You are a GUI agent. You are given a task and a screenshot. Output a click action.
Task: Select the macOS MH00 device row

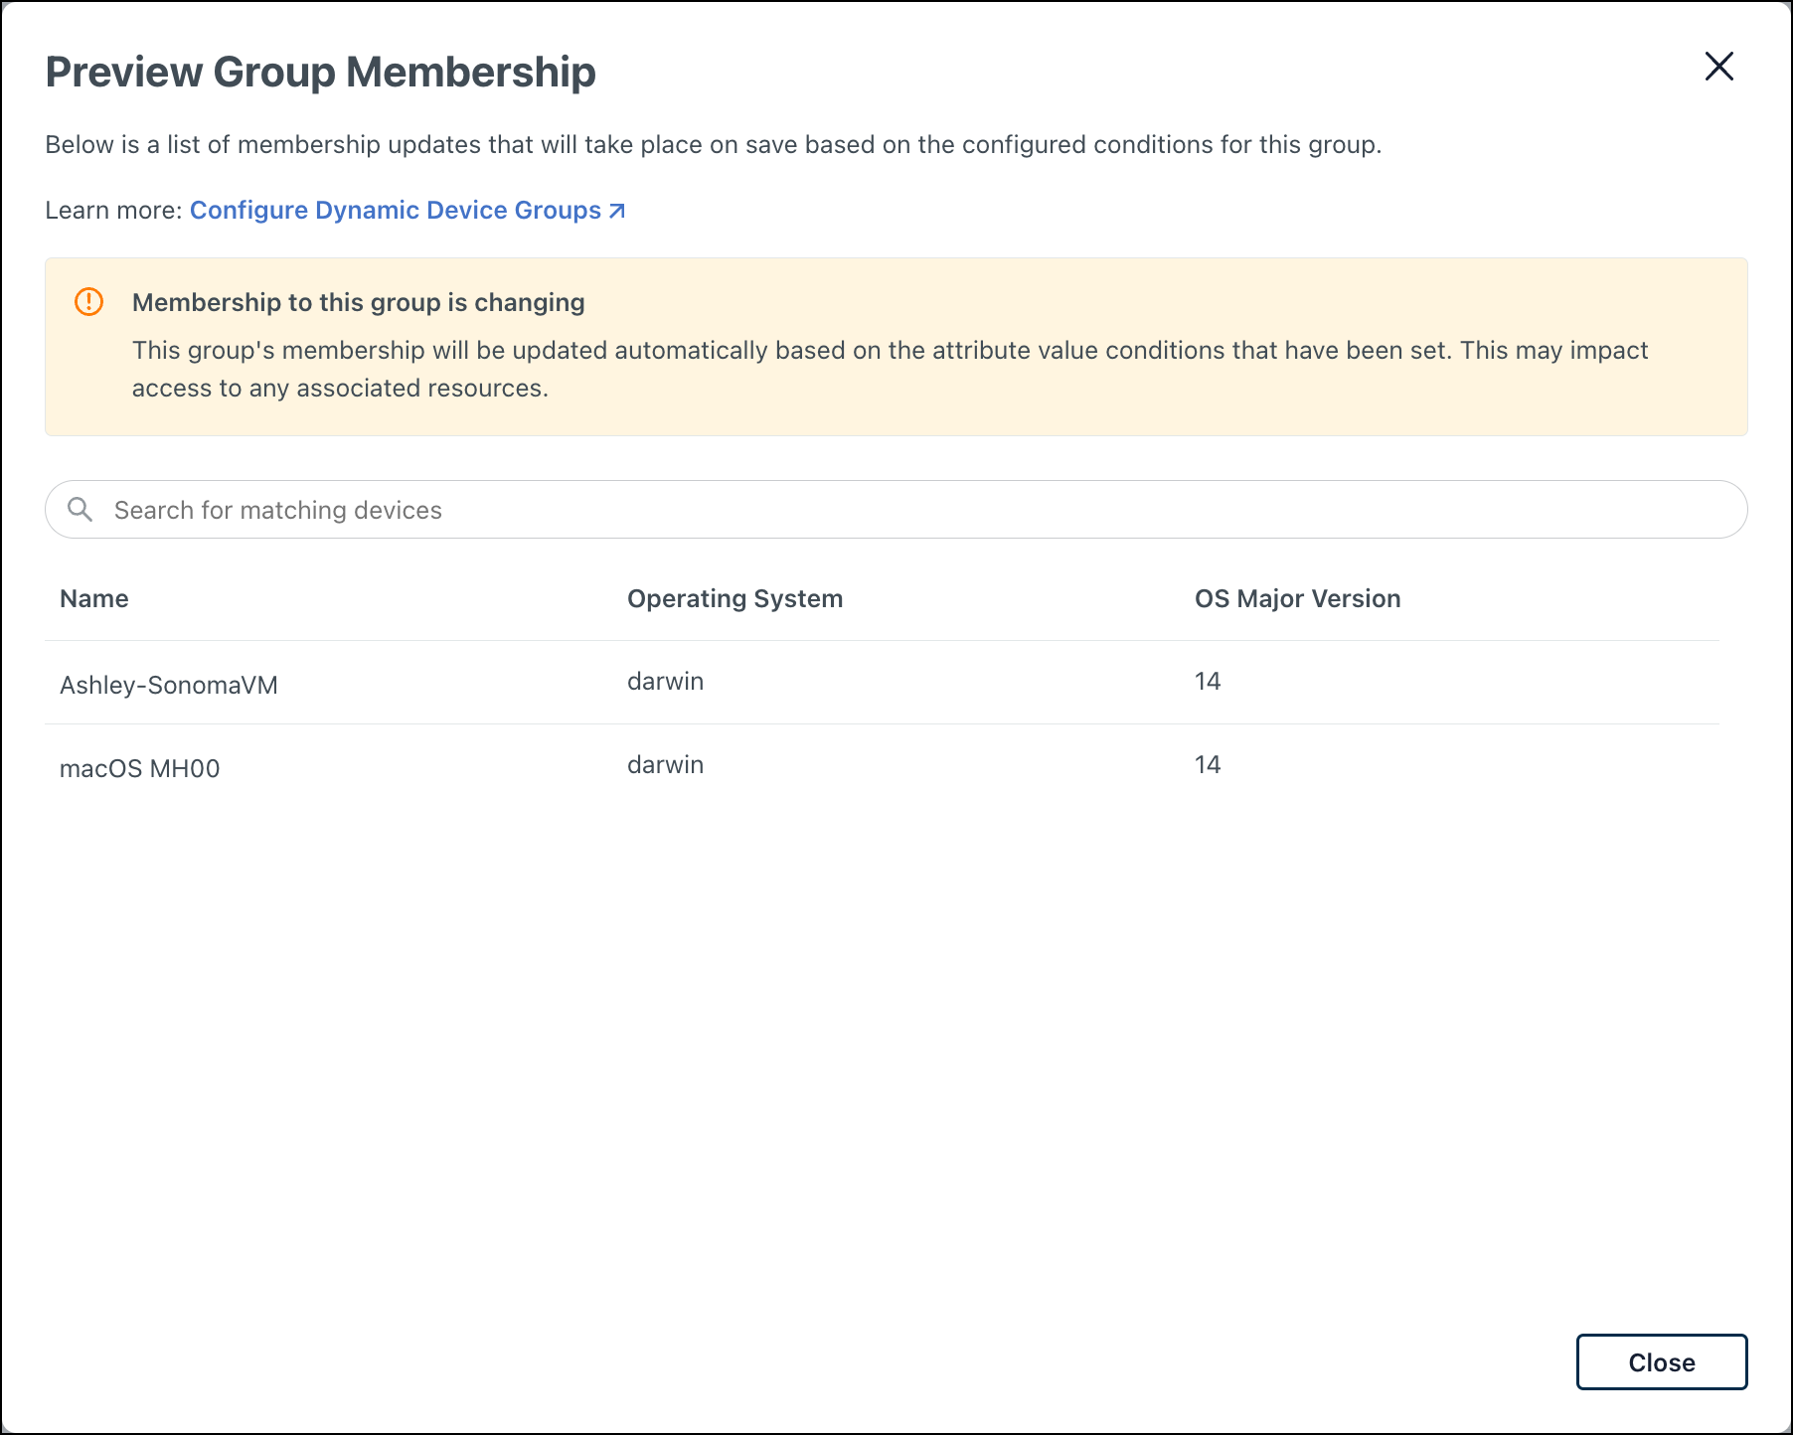pyautogui.click(x=140, y=766)
